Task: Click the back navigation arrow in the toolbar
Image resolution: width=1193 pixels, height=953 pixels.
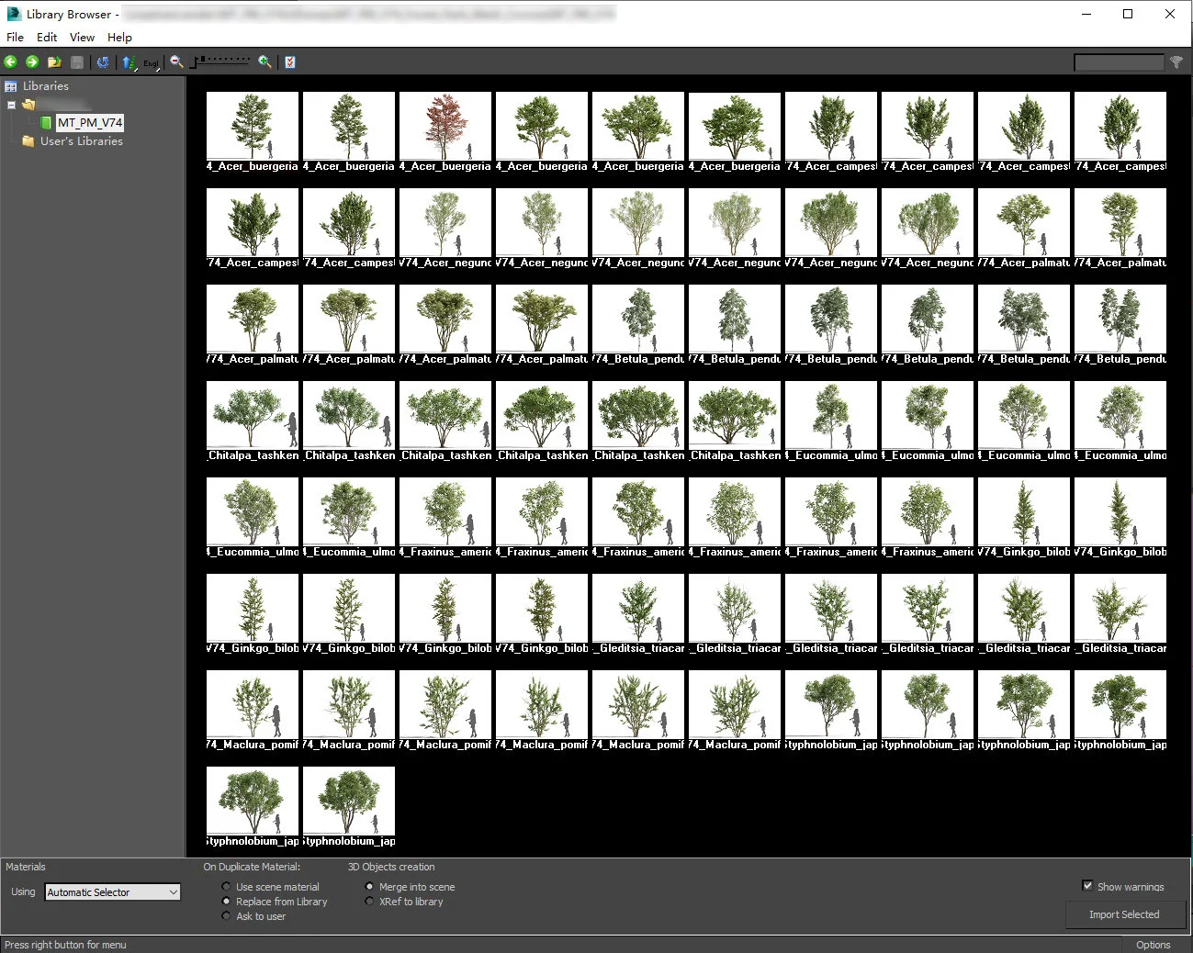Action: coord(11,62)
